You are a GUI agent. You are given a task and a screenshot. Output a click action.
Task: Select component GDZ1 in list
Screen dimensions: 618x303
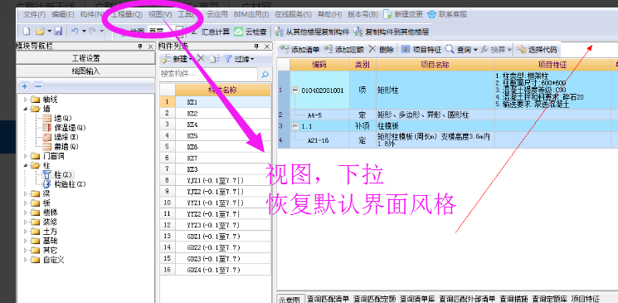[223, 237]
